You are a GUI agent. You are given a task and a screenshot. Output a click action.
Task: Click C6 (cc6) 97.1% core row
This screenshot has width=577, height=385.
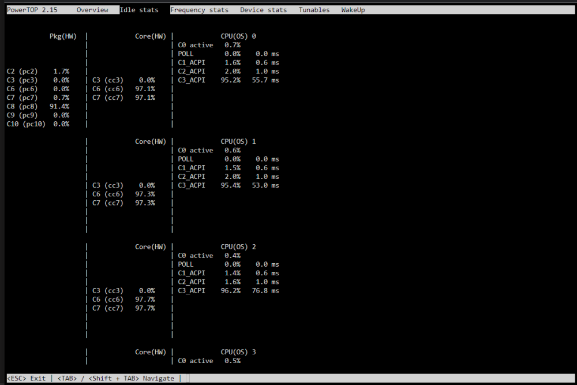click(123, 89)
